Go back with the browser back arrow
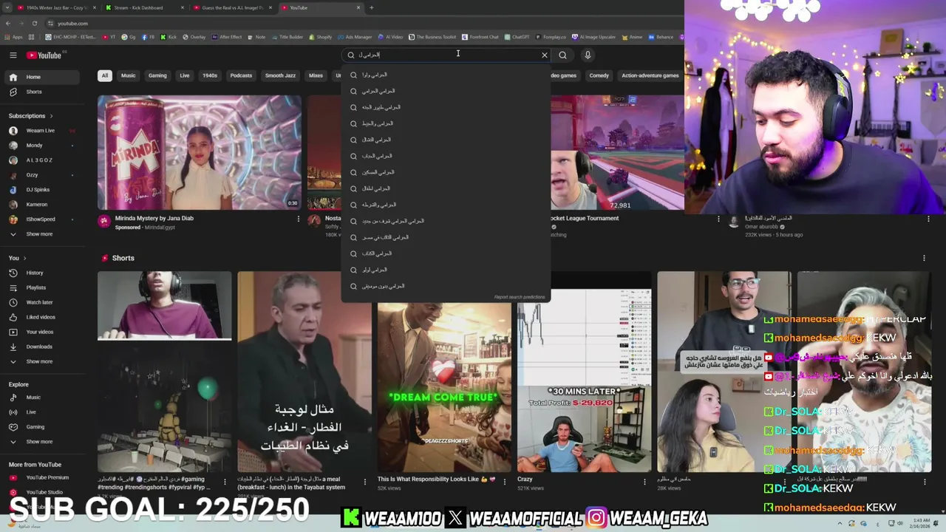Image resolution: width=946 pixels, height=532 pixels. pos(7,24)
